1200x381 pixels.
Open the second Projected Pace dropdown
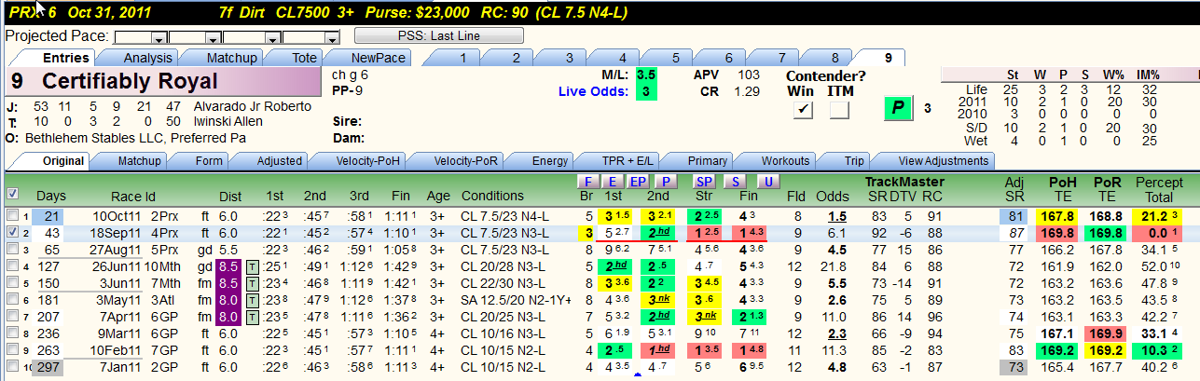215,38
